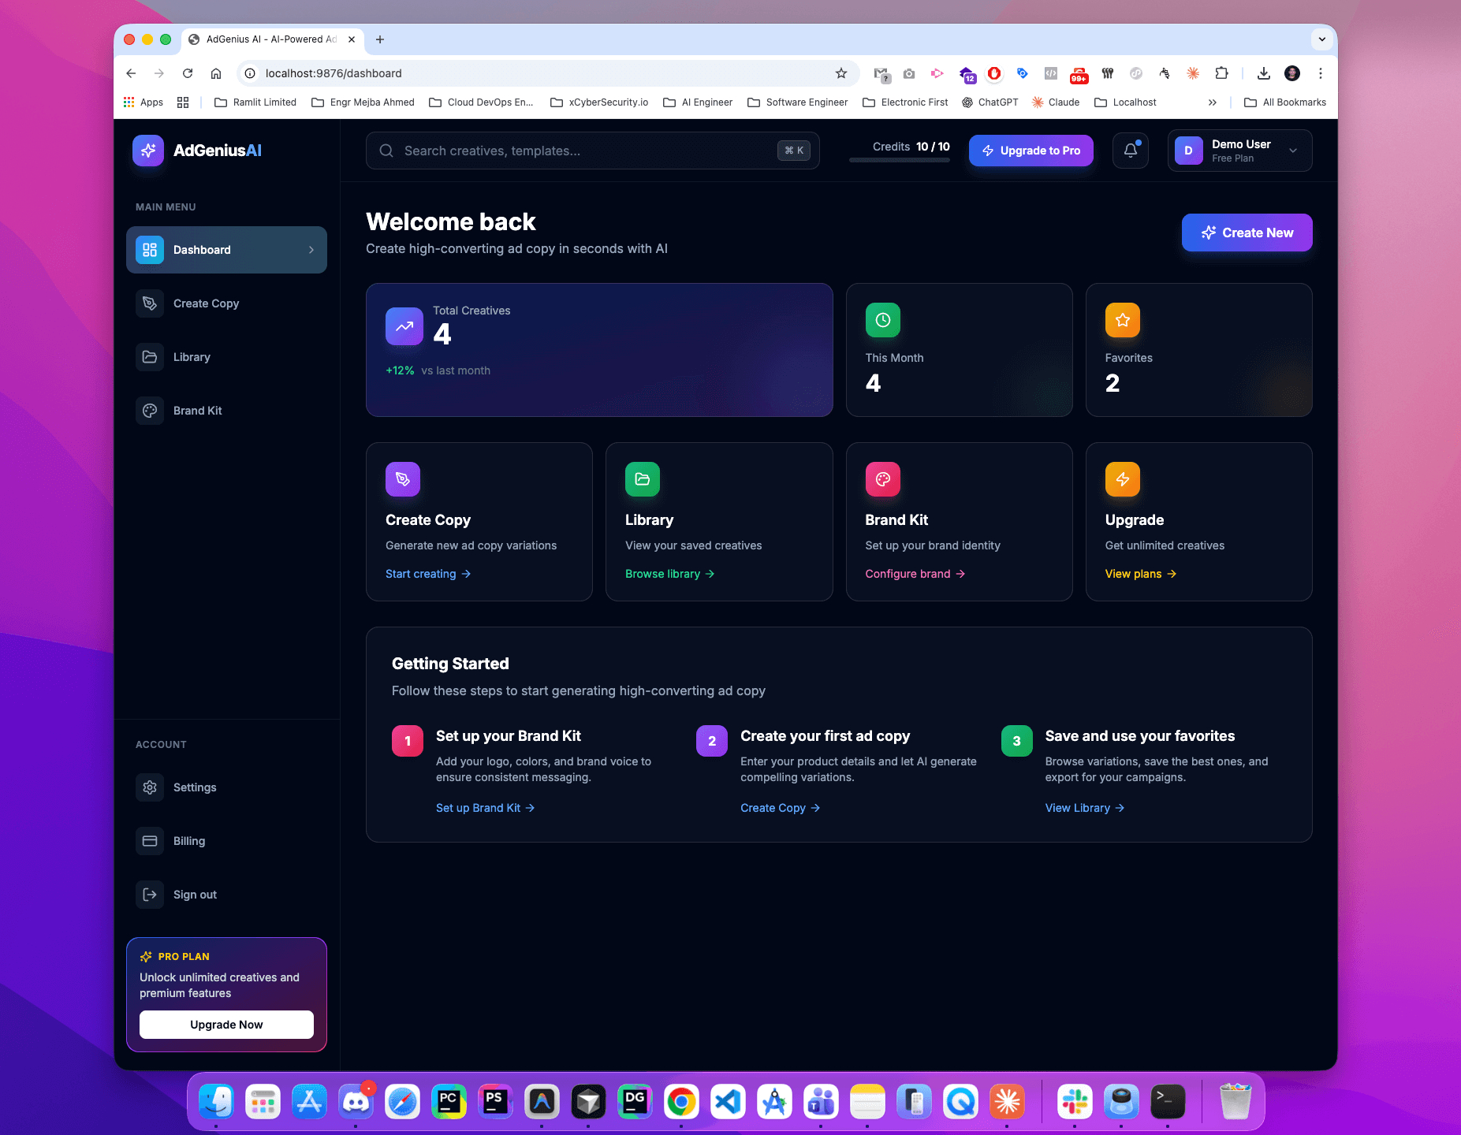The width and height of the screenshot is (1461, 1135).
Task: Click the Upgrade to Pro button
Action: pos(1031,150)
